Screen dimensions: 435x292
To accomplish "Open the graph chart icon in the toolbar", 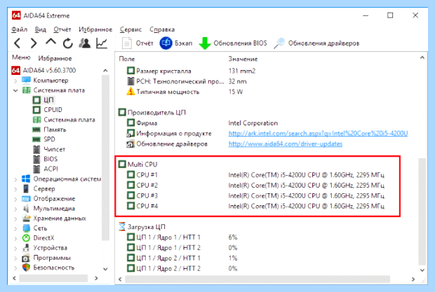I will (x=102, y=43).
